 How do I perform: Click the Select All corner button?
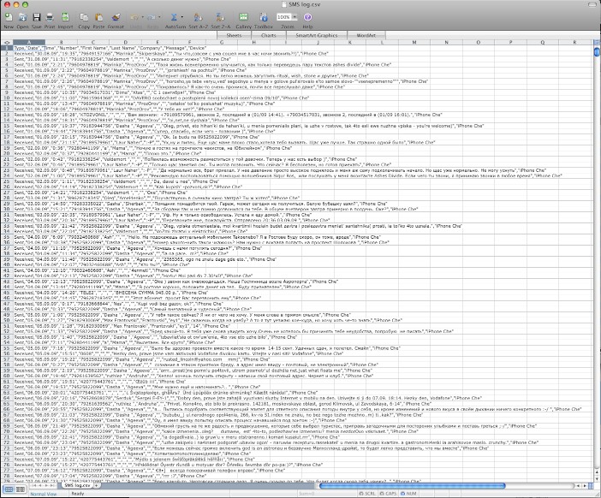(x=7, y=43)
